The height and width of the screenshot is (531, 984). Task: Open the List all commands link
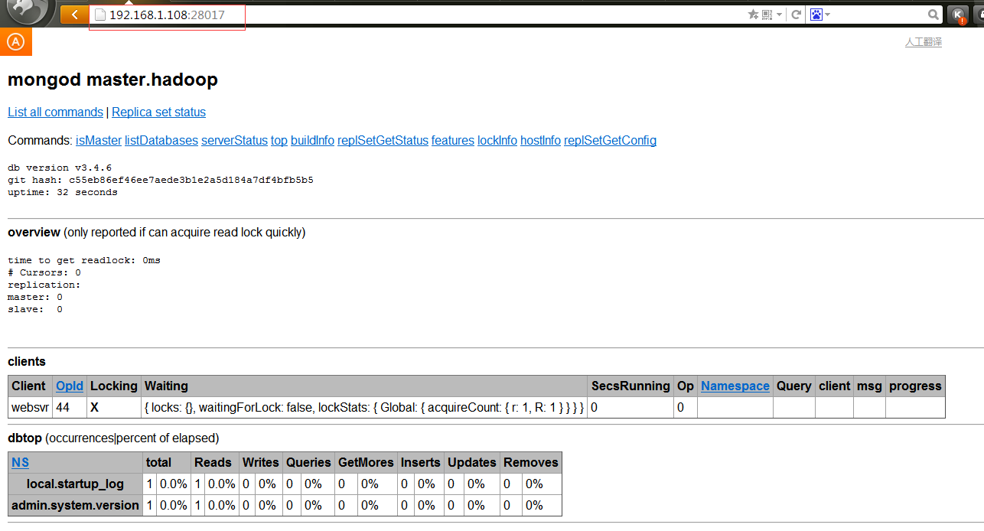point(55,112)
